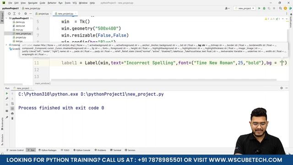
Task: Open run configuration wrench icon
Action: tap(7, 99)
